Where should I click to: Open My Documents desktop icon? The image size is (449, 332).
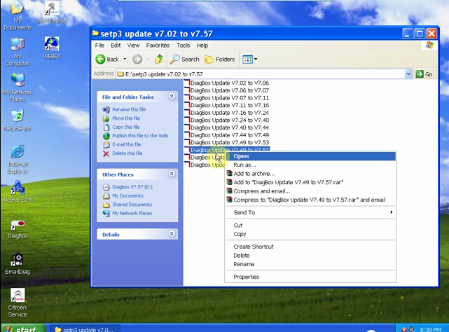(18, 15)
